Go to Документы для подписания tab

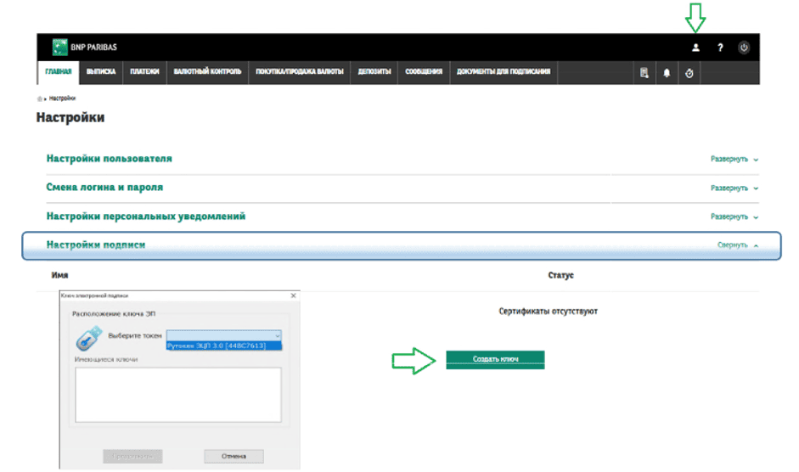click(x=504, y=72)
